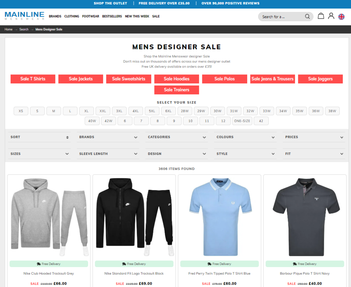Expand the Brands filter dropdown
This screenshot has width=351, height=287.
point(108,137)
